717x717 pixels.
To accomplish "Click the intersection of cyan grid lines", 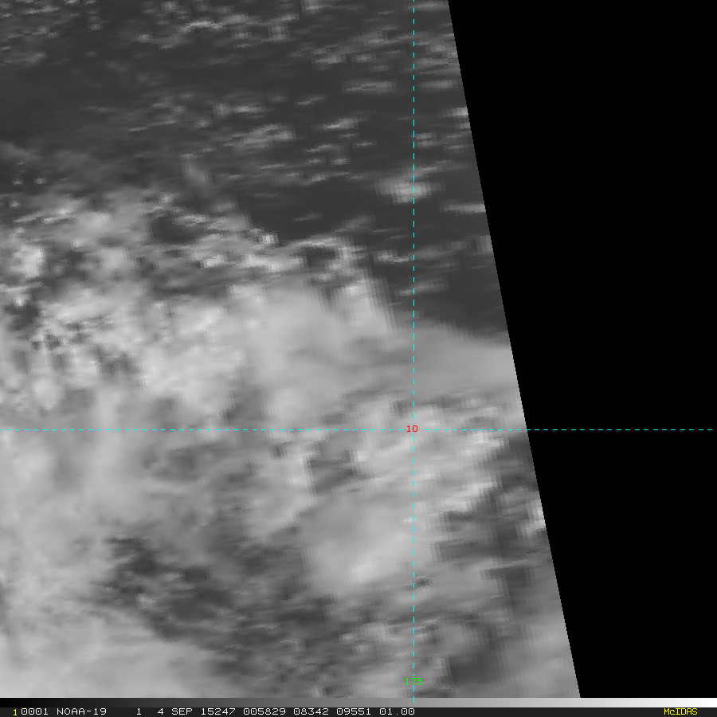I will [x=413, y=430].
